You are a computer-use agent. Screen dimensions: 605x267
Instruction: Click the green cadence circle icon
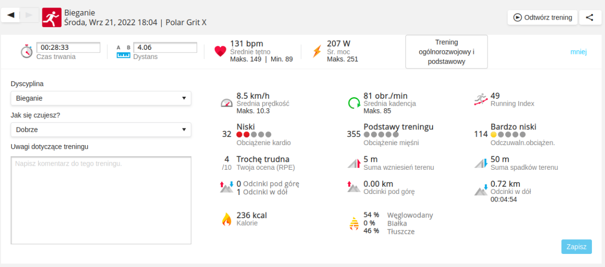[354, 103]
